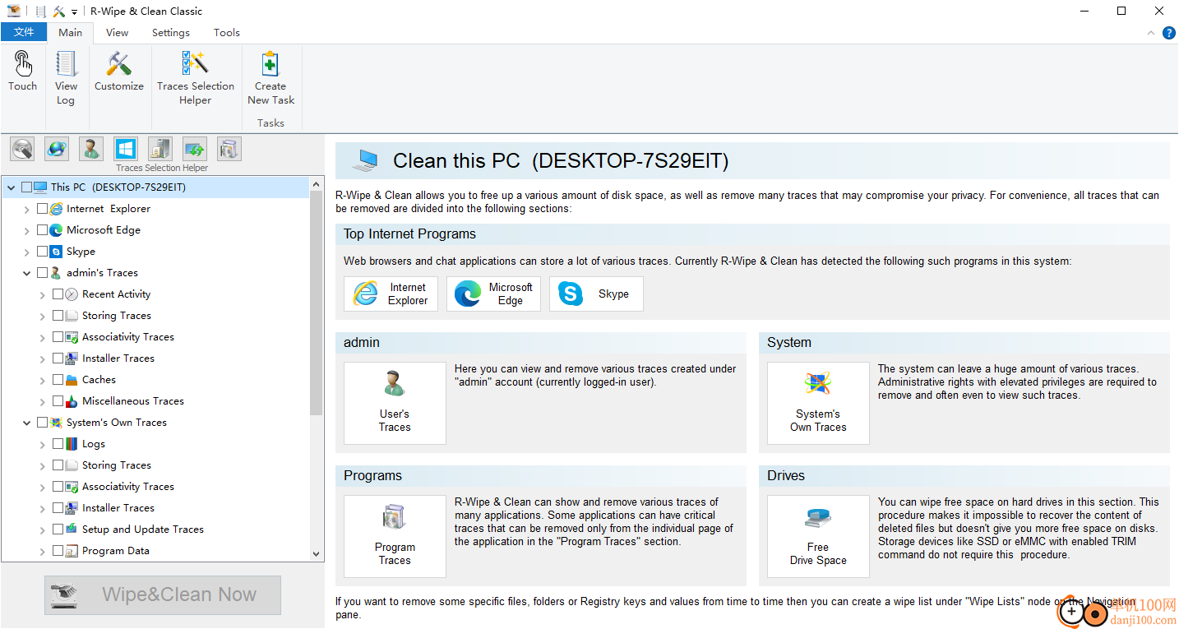
Task: Open Microsoft Edge tile in Top Internet Programs
Action: [493, 294]
